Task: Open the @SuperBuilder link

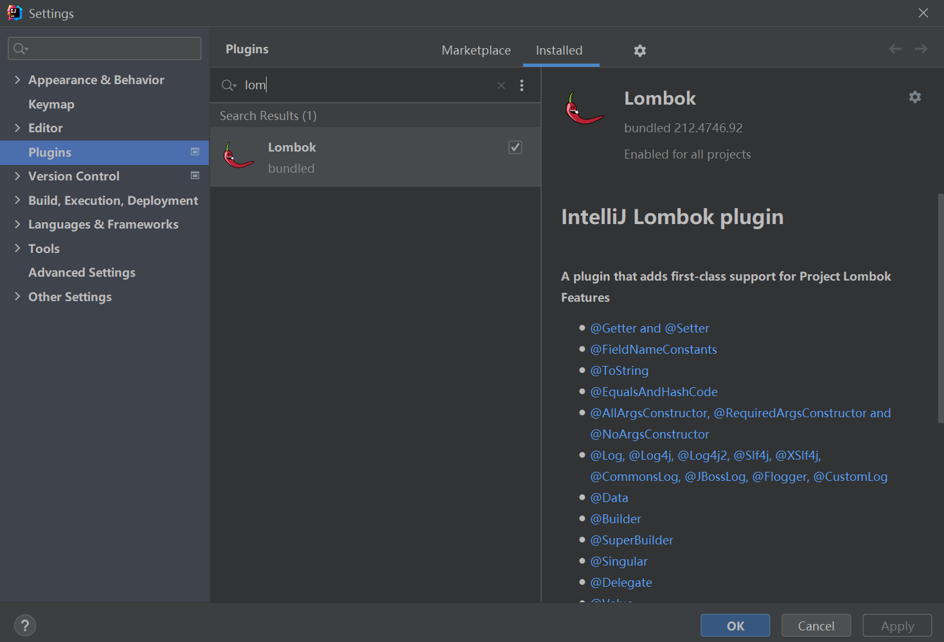Action: point(632,540)
